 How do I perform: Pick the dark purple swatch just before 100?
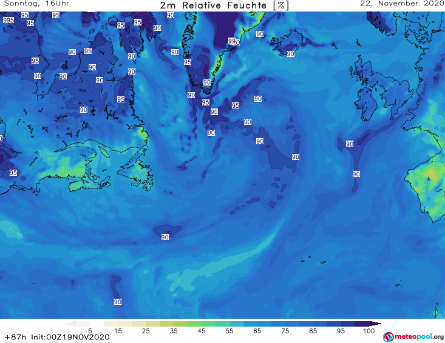pyautogui.click(x=362, y=324)
